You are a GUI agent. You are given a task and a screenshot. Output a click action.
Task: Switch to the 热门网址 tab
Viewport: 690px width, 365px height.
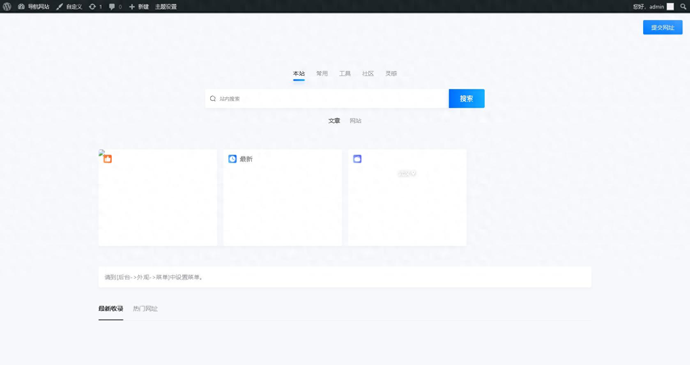point(145,309)
